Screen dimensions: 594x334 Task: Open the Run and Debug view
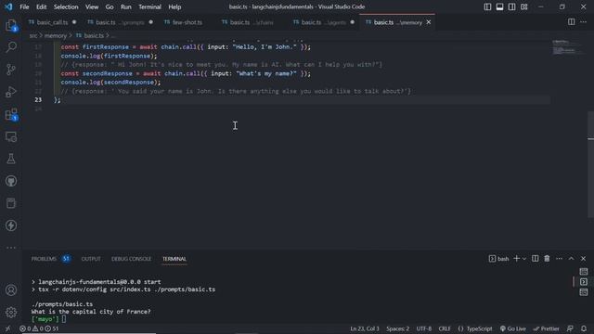tap(11, 92)
